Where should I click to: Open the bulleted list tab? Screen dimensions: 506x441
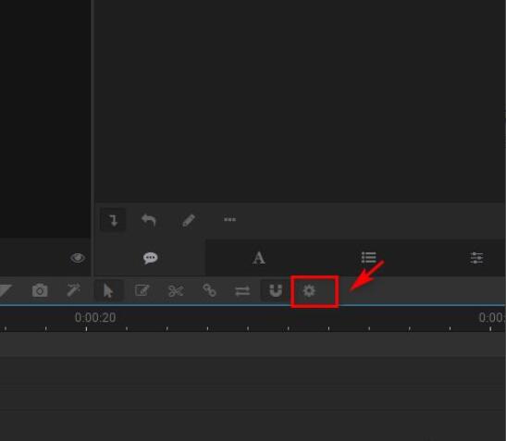[x=368, y=258]
